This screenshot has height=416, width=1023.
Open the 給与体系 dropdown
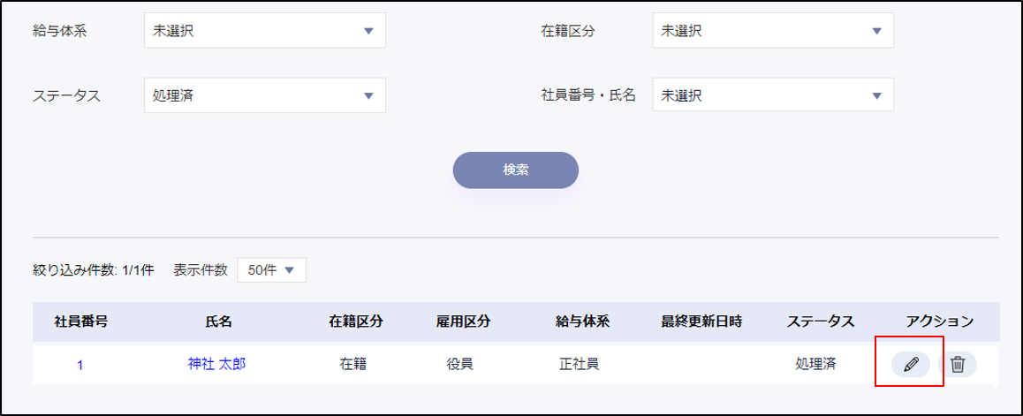(x=264, y=31)
